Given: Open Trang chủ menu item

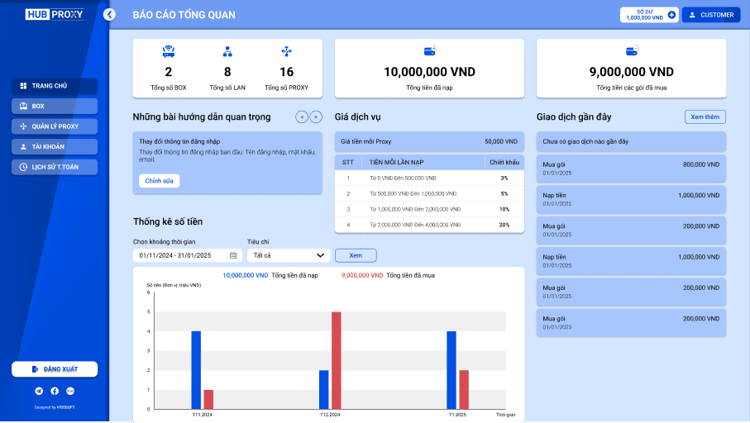Looking at the screenshot, I should point(55,86).
